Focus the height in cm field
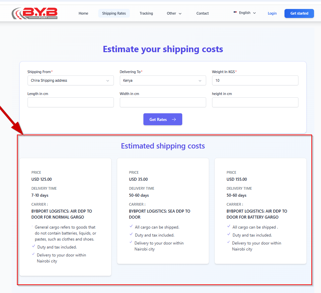This screenshot has width=321, height=293. (x=255, y=102)
